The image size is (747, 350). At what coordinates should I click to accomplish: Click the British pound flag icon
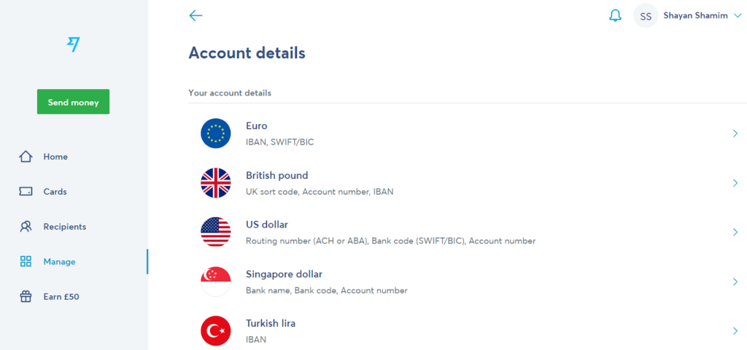[x=216, y=182]
